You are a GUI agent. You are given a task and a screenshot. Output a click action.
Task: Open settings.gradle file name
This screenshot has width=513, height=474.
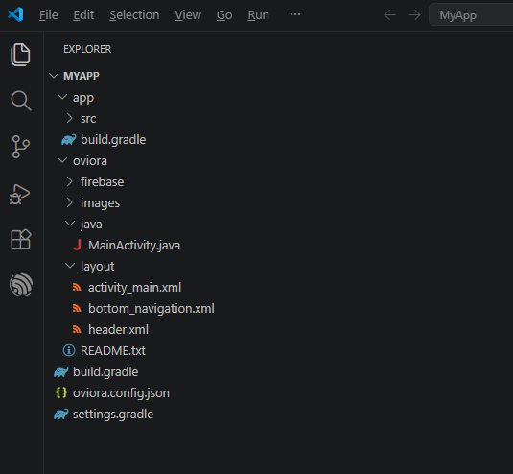(x=113, y=415)
